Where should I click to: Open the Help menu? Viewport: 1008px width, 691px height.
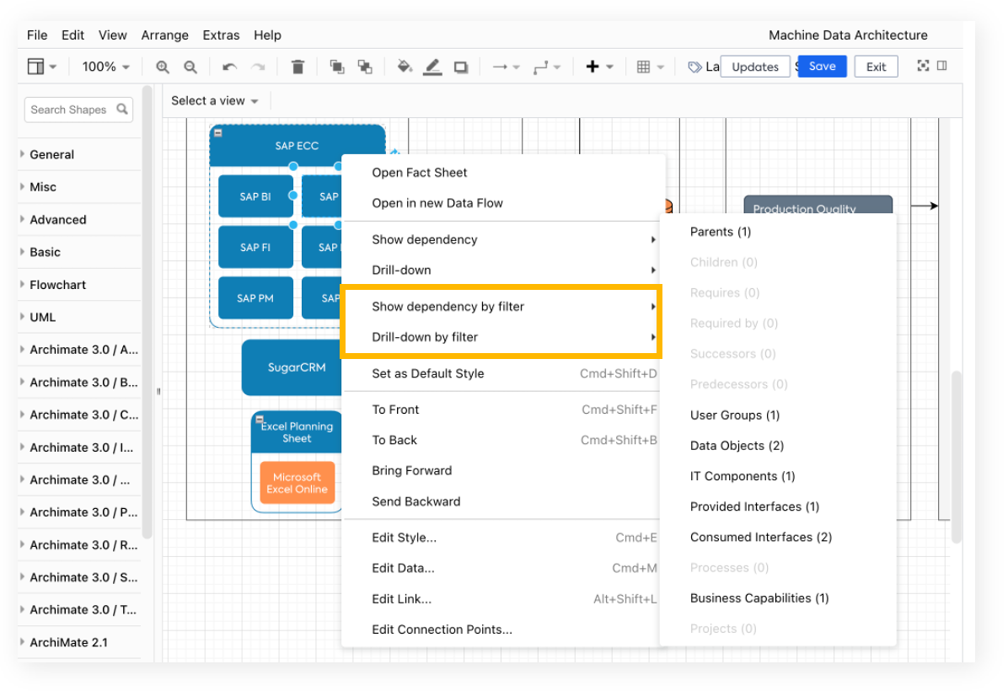(267, 35)
